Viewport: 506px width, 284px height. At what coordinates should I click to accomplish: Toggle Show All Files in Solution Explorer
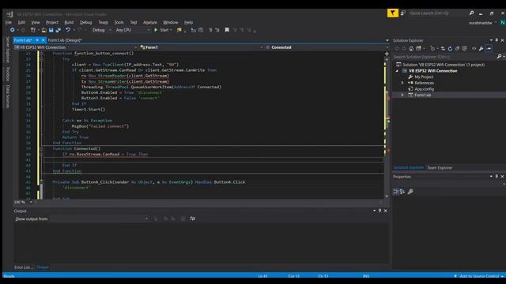464,49
